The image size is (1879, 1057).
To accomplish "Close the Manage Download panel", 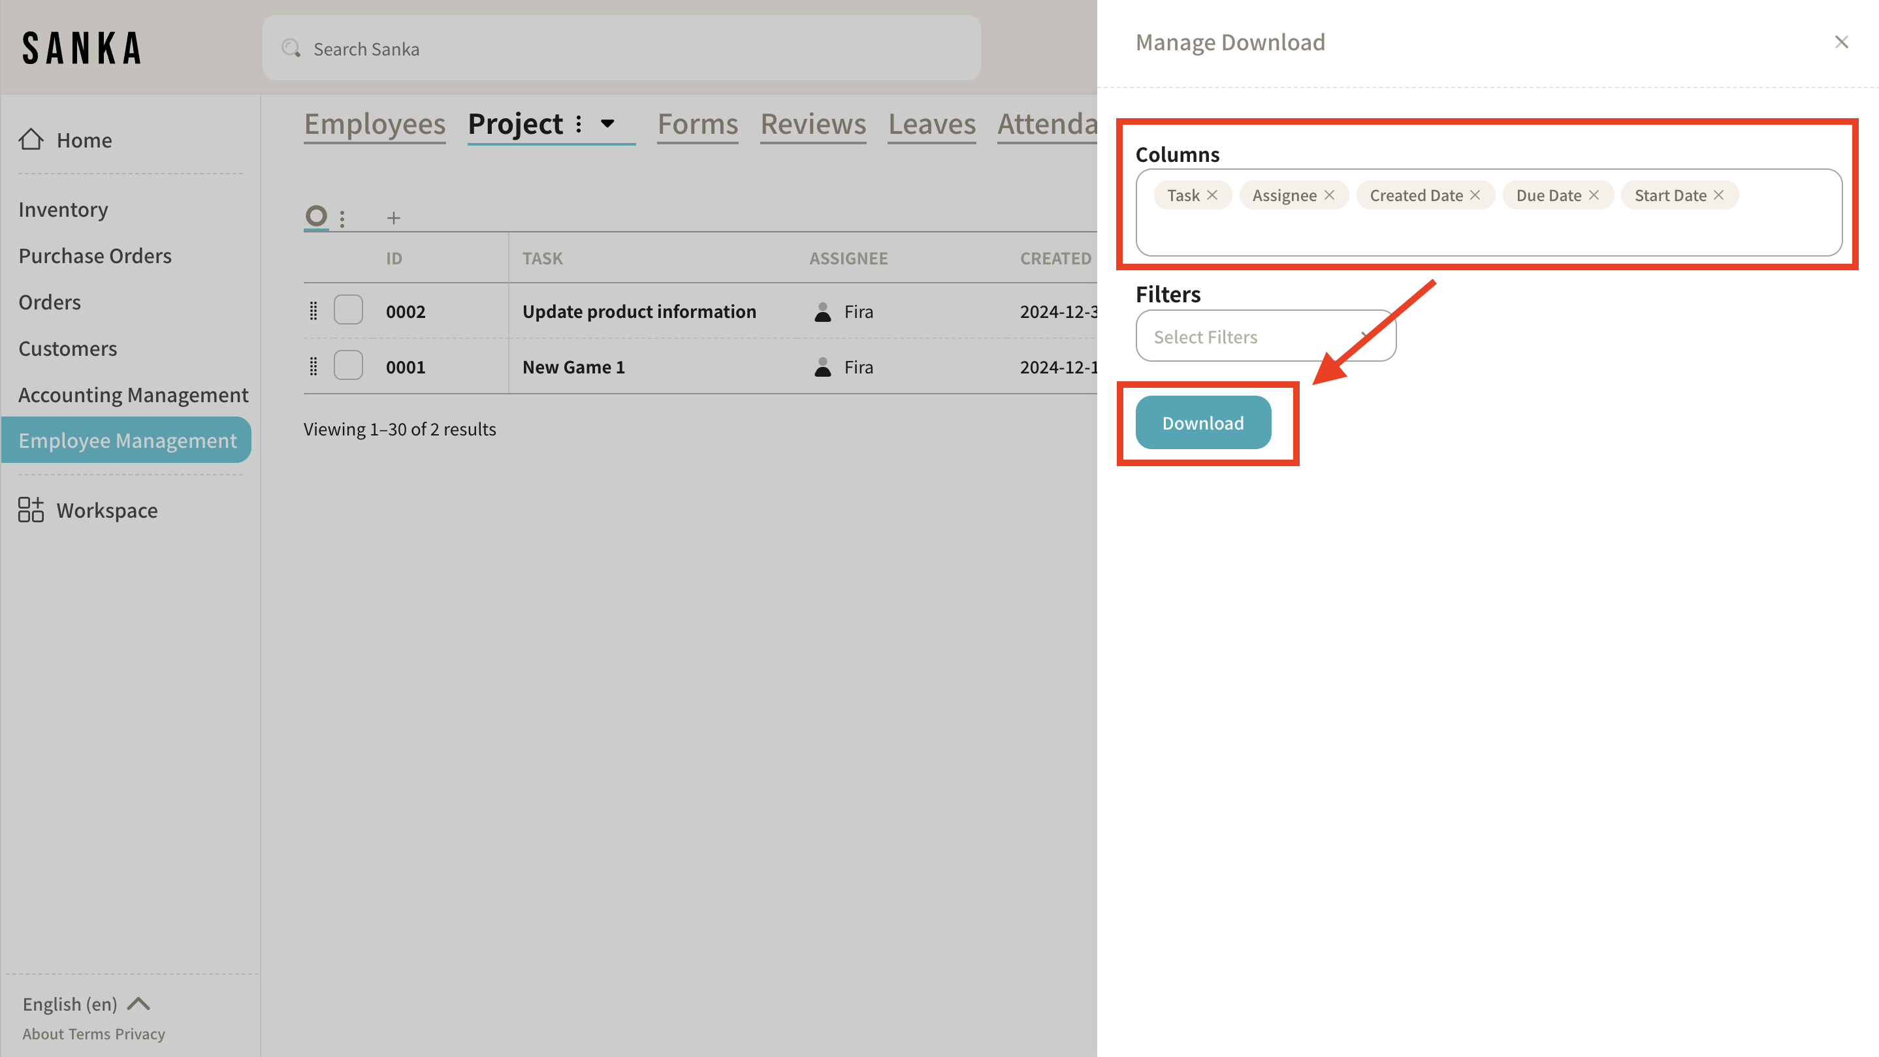I will pyautogui.click(x=1841, y=42).
